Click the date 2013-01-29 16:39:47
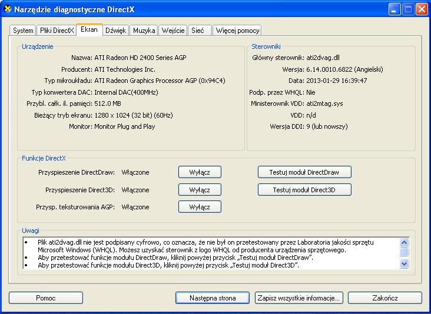 [x=336, y=81]
